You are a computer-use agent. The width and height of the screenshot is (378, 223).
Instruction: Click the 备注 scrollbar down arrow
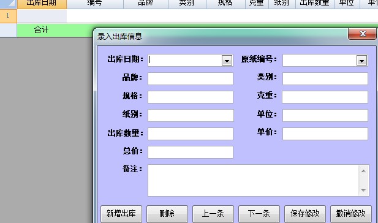[363, 191]
